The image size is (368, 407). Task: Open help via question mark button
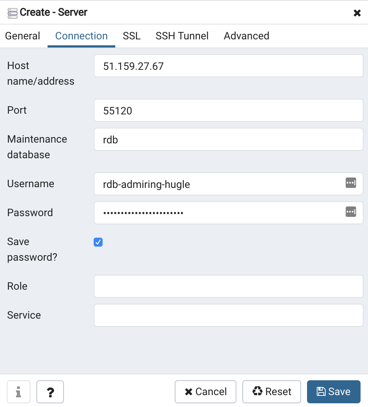pyautogui.click(x=50, y=392)
